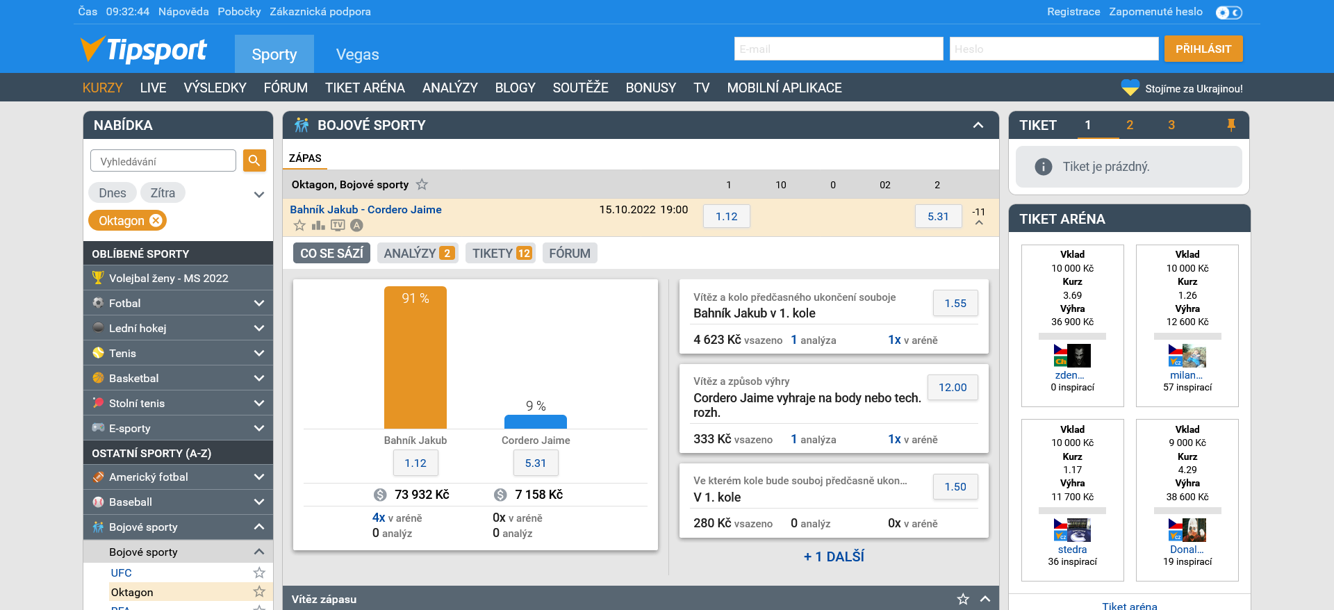Click the blue 9 % bar for Cordero Jaime
Screen dimensions: 1334x610
coord(536,422)
